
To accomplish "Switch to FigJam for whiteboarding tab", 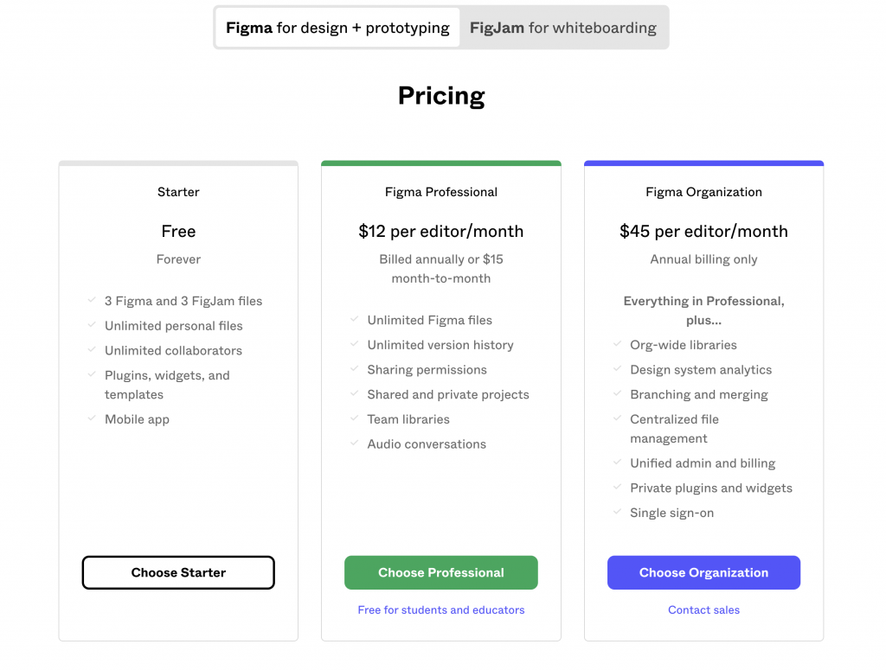I will coord(563,28).
